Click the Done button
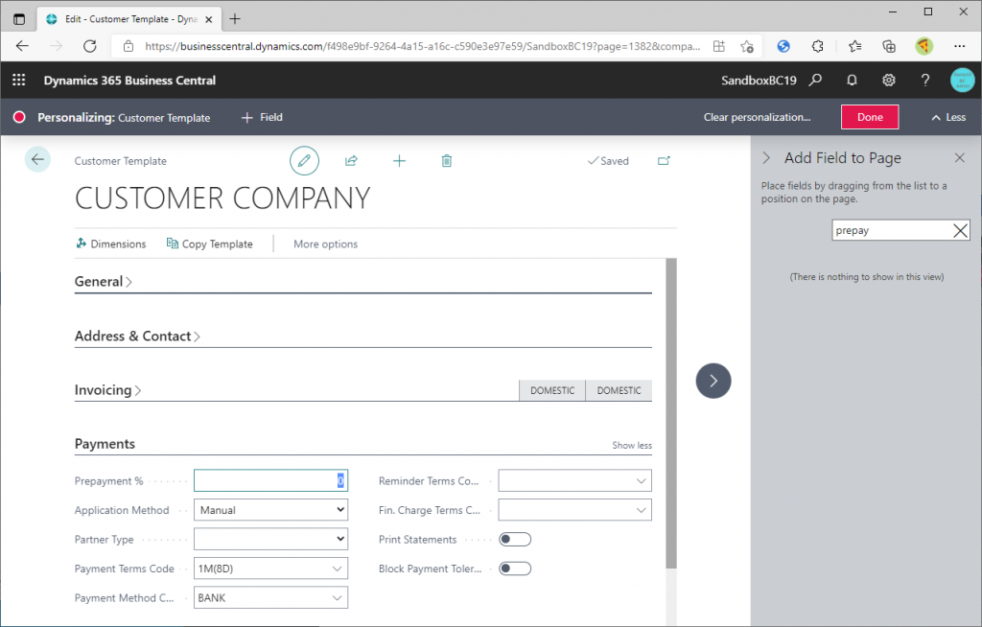 (x=870, y=117)
